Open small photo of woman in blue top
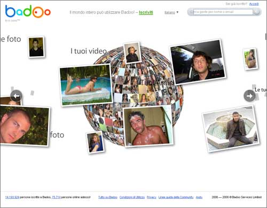Screen dimensions: 267x208 click(95, 142)
